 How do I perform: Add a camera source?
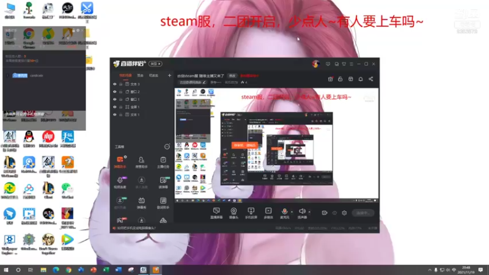[x=233, y=213]
